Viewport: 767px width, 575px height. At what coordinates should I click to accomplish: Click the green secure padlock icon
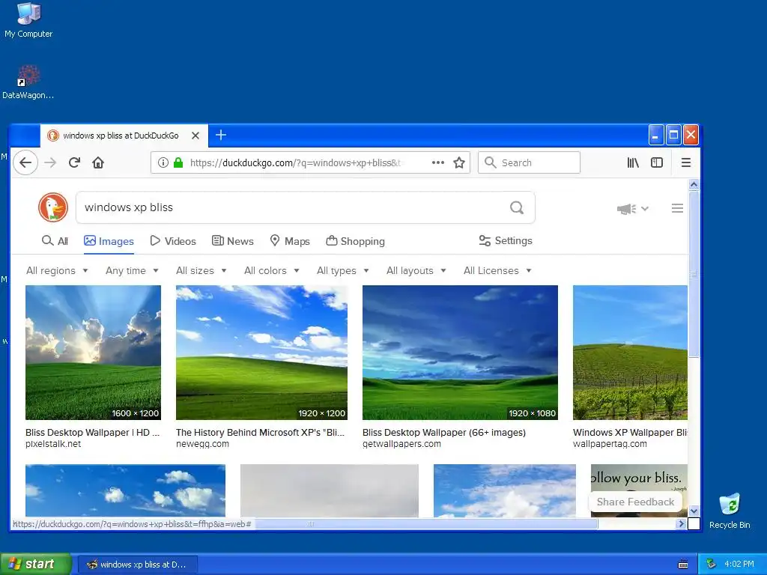(178, 162)
